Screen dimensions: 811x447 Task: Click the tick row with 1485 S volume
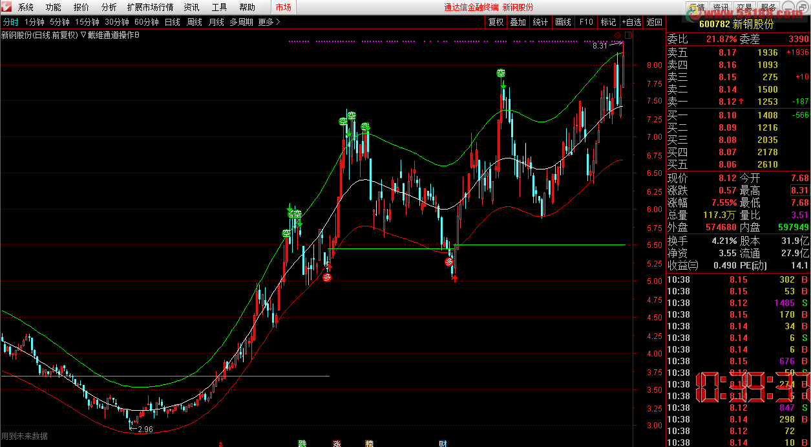(738, 303)
